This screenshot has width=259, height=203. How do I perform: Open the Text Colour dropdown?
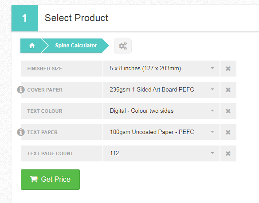161,111
